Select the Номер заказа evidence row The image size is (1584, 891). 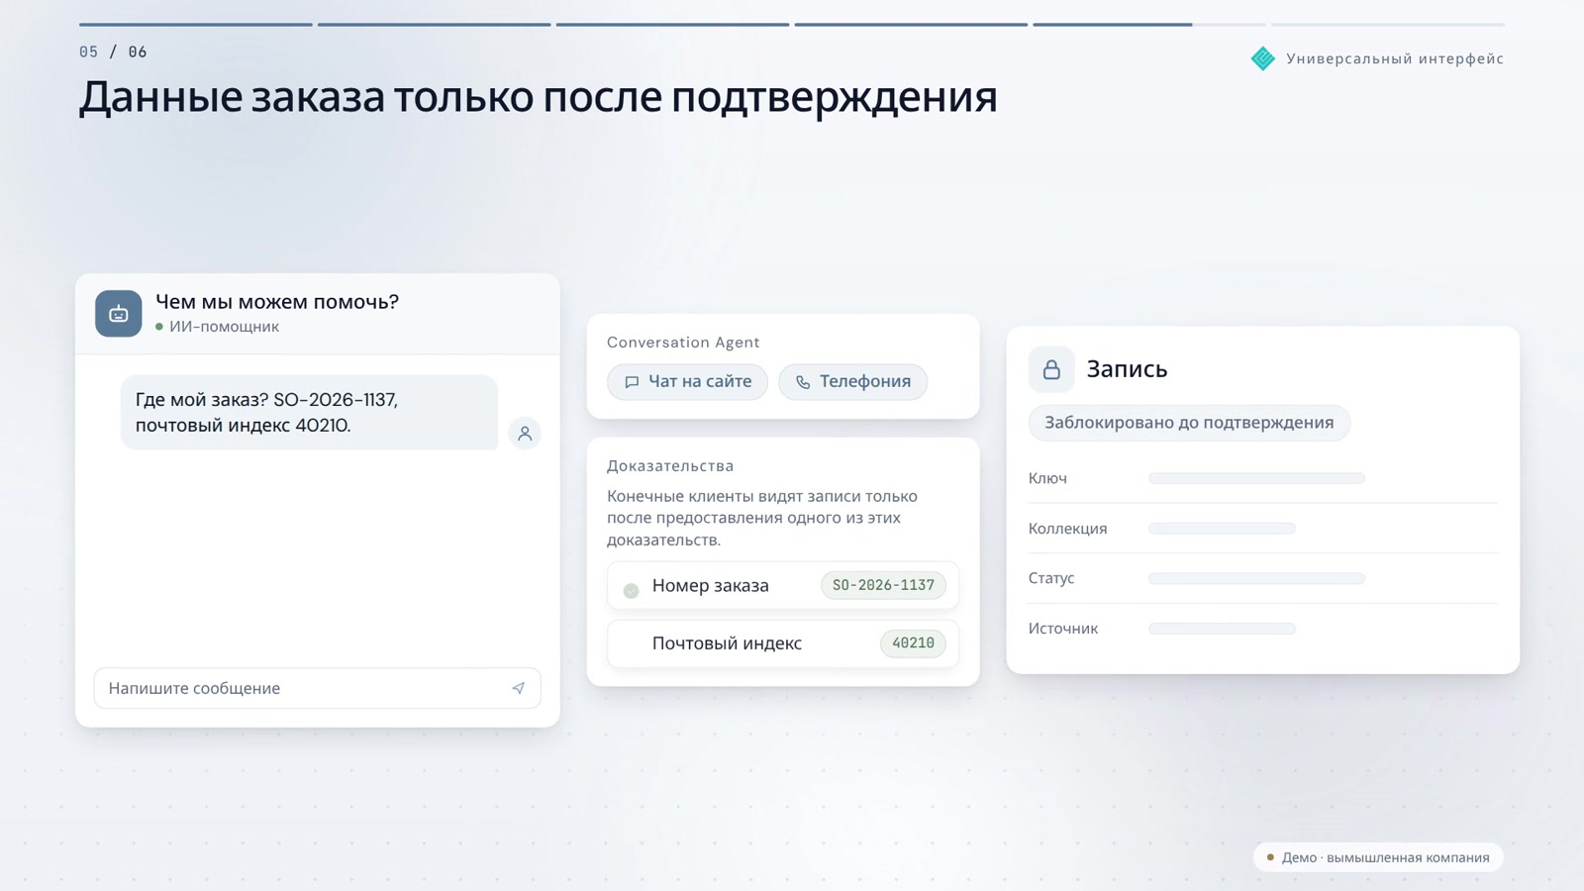point(783,585)
